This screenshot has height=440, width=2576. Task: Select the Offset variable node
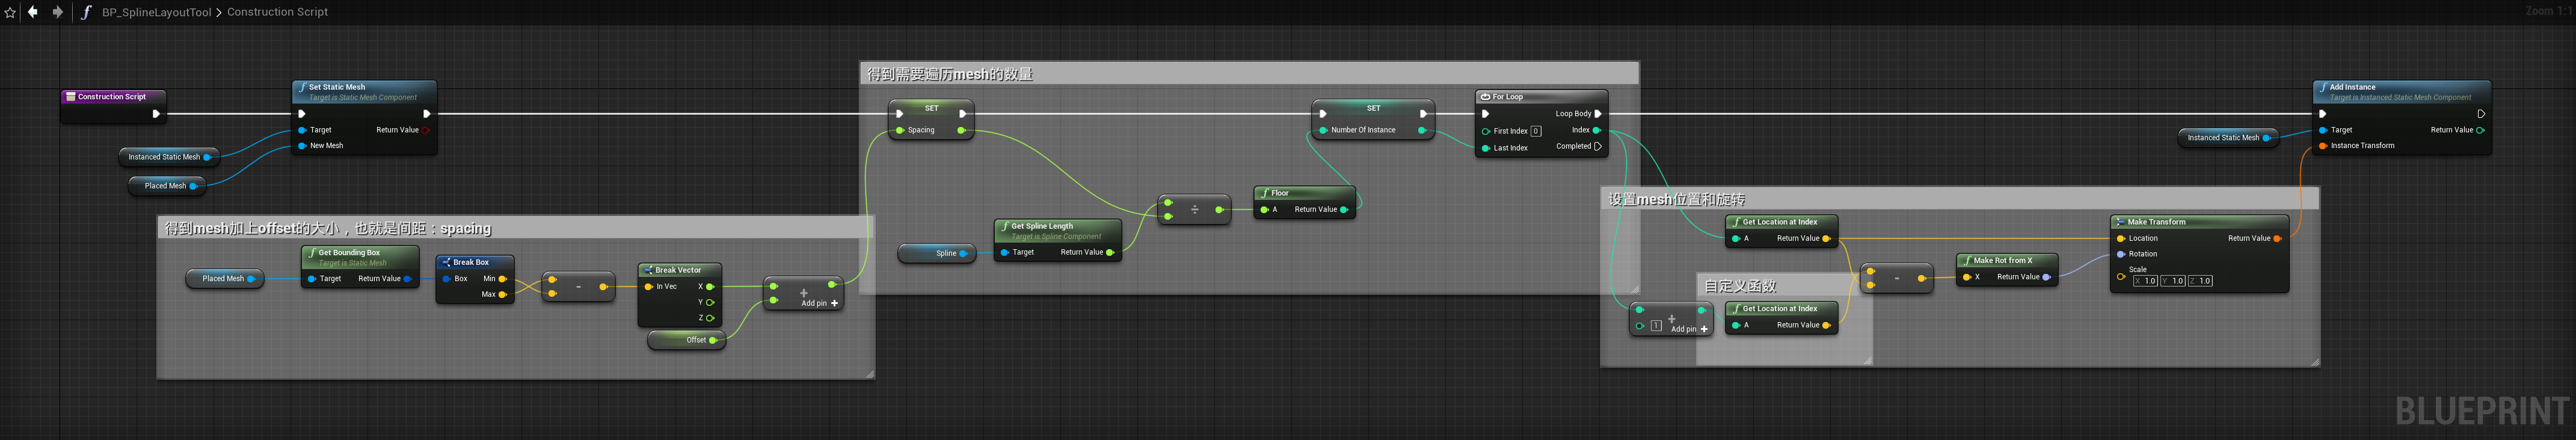[x=687, y=340]
